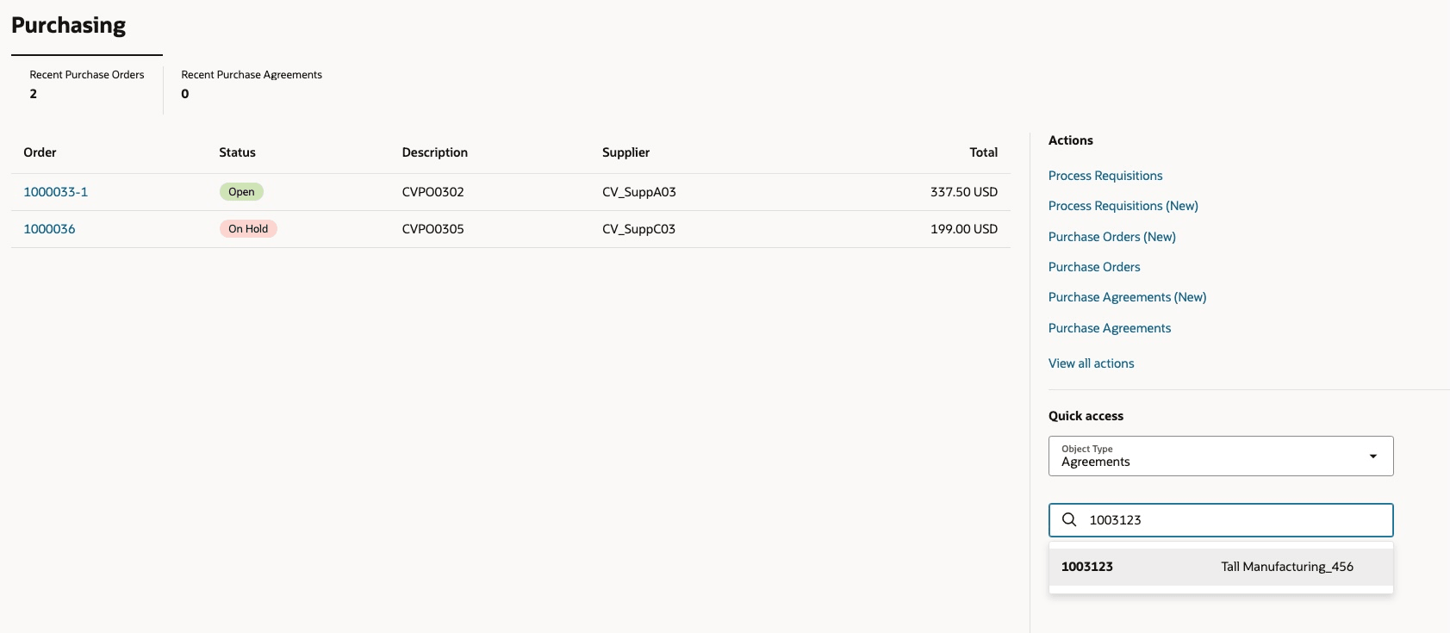
Task: Open purchase order 1000036
Action: click(x=49, y=229)
